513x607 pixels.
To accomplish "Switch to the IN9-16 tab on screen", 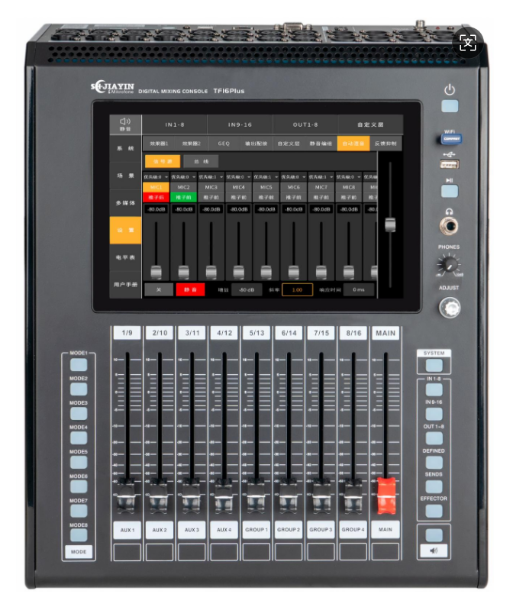I will 239,124.
